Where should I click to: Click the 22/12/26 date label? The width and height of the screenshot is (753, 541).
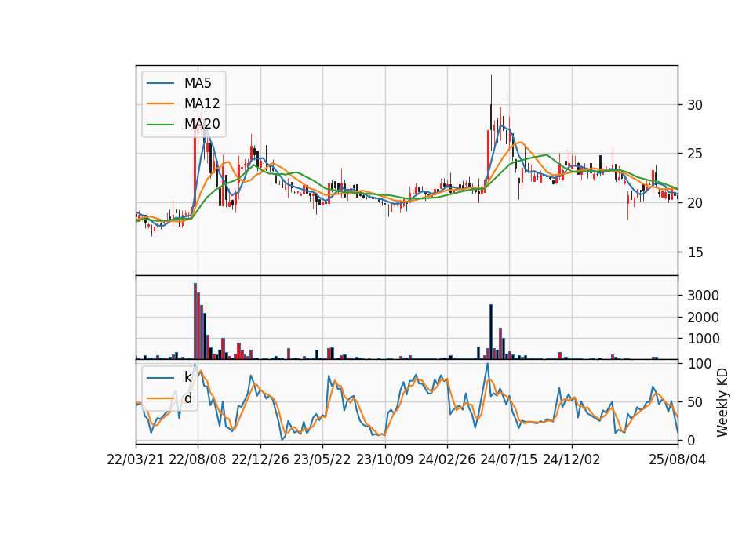[x=260, y=459]
